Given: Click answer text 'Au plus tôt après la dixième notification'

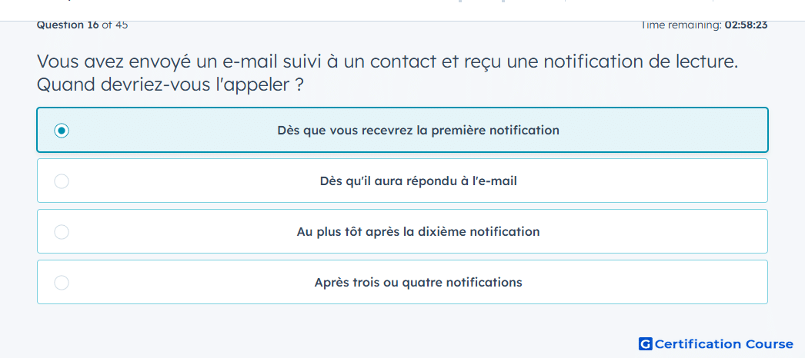Looking at the screenshot, I should (419, 232).
